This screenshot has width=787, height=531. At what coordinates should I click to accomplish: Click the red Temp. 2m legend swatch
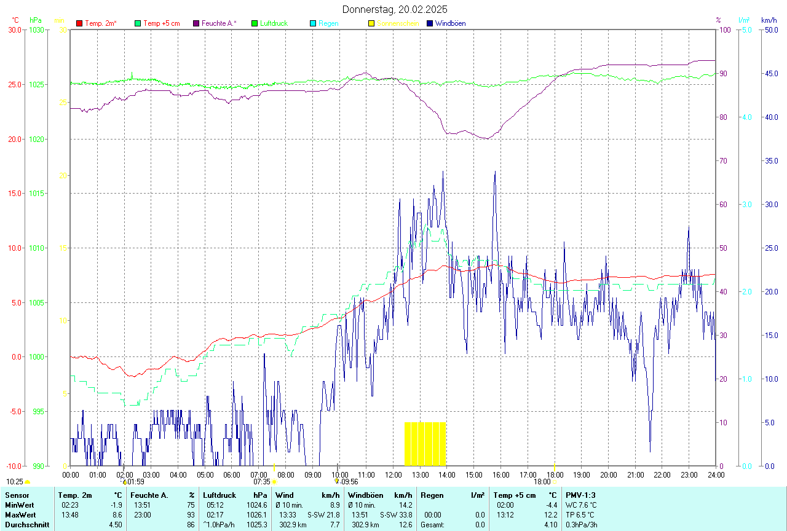coord(79,23)
